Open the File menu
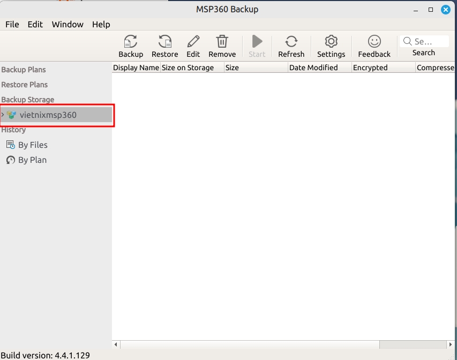 (x=12, y=25)
